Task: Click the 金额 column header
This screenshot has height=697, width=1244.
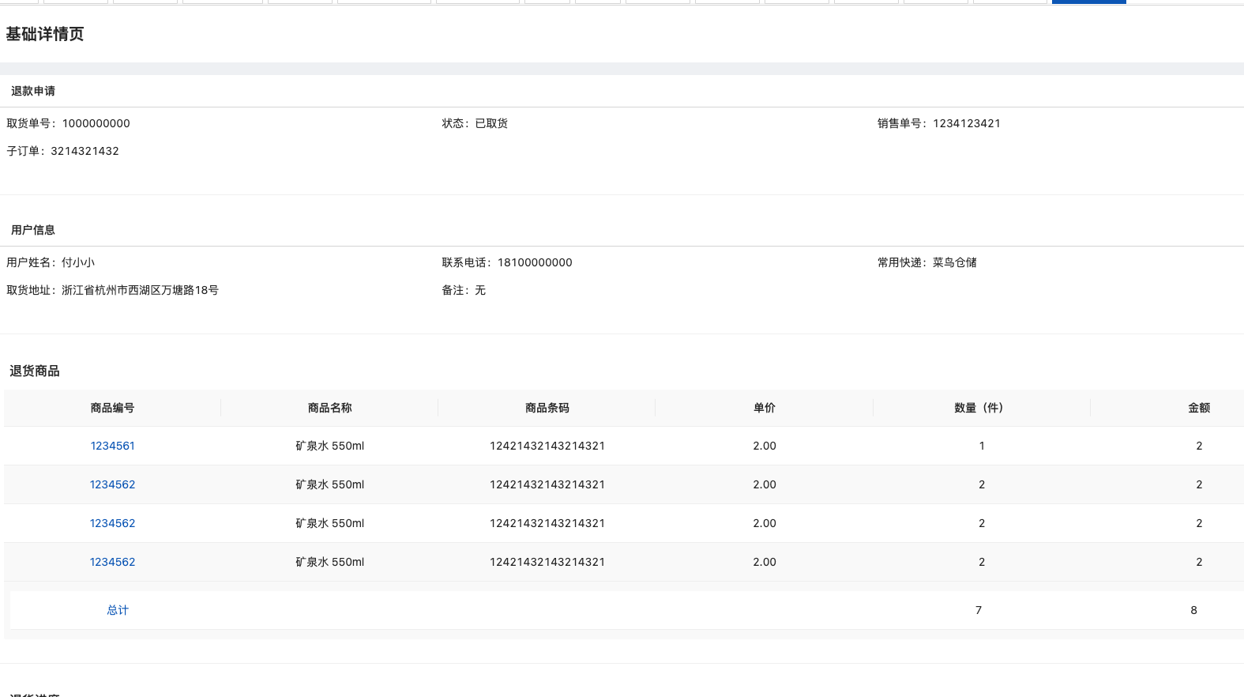Action: pyautogui.click(x=1199, y=408)
